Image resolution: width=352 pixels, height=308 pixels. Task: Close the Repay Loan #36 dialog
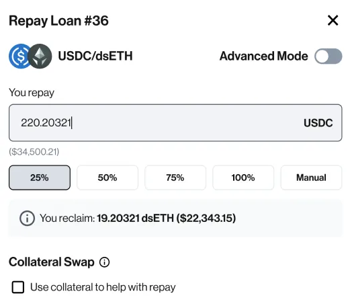point(333,20)
